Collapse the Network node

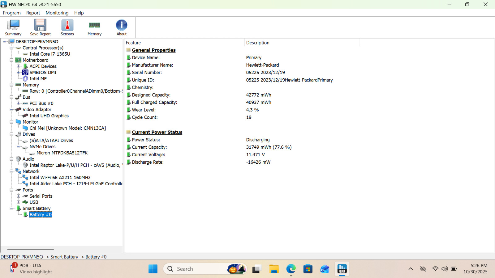11,171
